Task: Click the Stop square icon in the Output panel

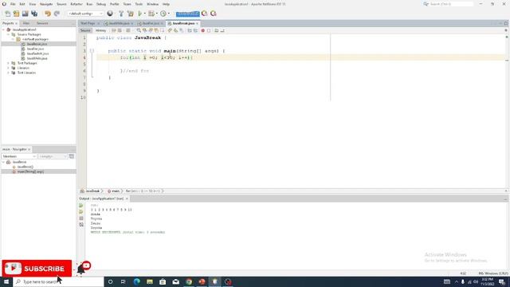Action: pos(81,218)
